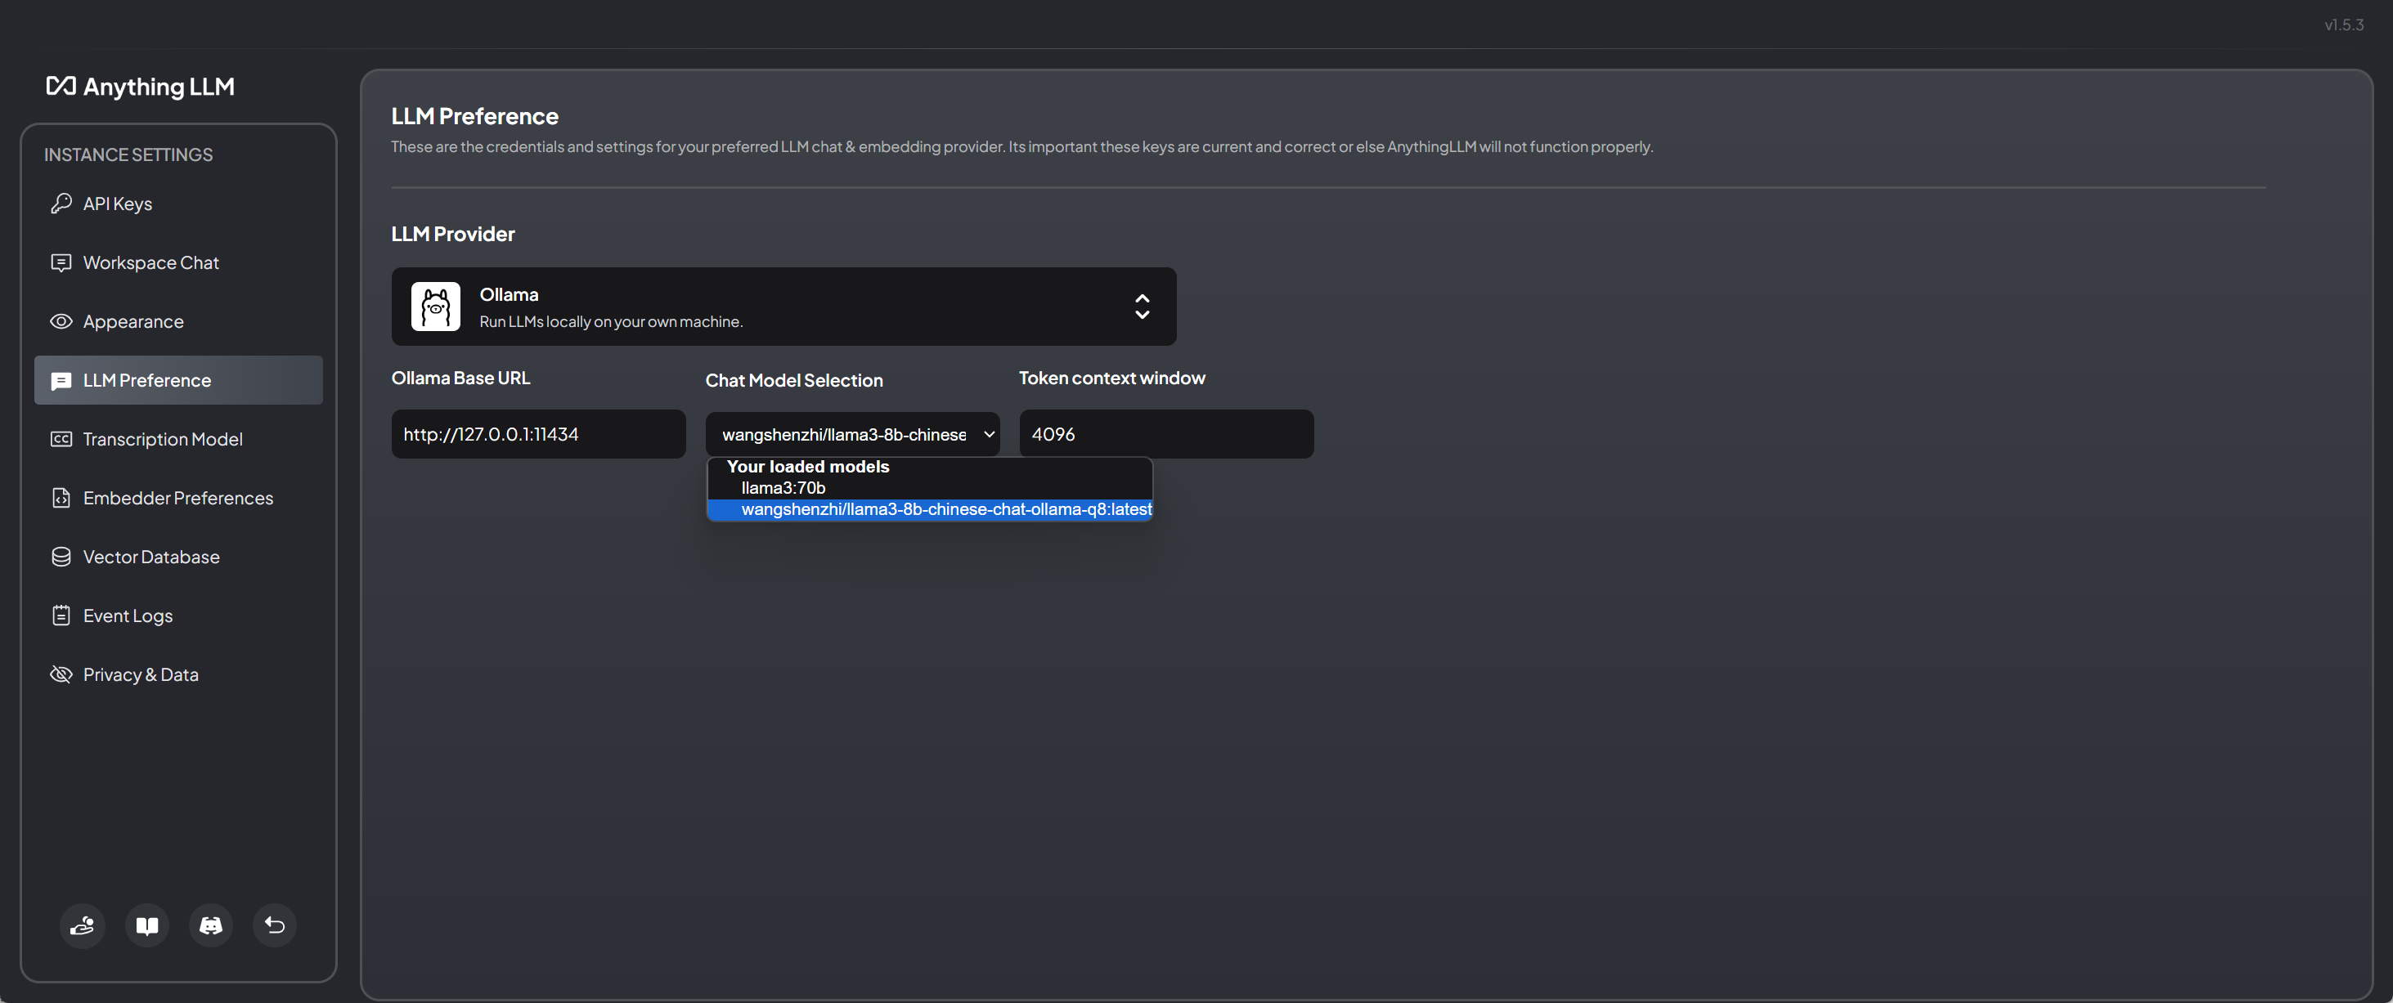
Task: Open the support hand icon in footer
Action: 83,925
